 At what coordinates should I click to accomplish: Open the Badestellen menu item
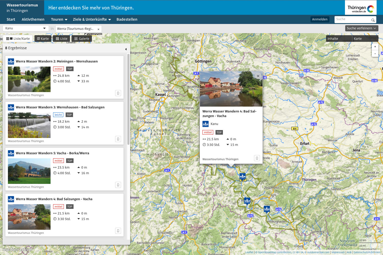click(127, 19)
